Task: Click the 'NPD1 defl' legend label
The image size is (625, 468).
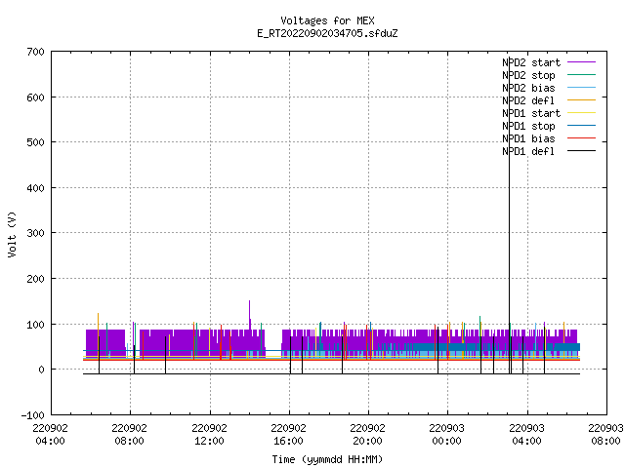Action: click(x=528, y=152)
